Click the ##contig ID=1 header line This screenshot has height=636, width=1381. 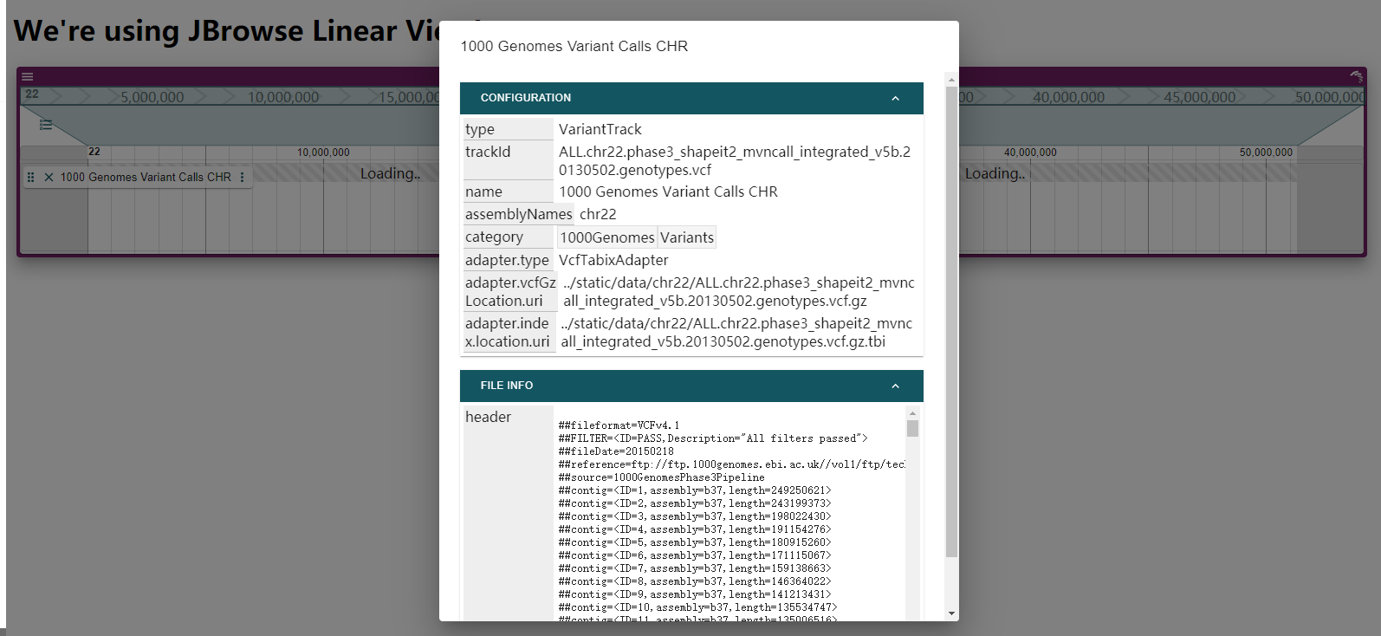tap(695, 490)
